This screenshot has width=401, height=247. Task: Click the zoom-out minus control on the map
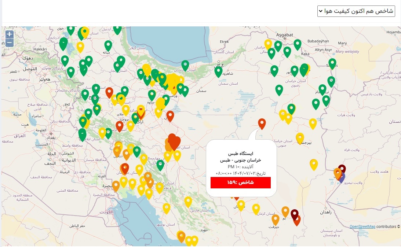tap(9, 43)
